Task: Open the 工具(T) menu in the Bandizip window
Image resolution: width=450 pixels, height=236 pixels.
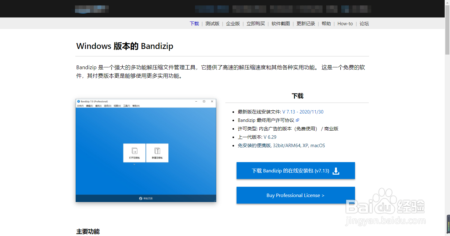Action: coord(126,106)
